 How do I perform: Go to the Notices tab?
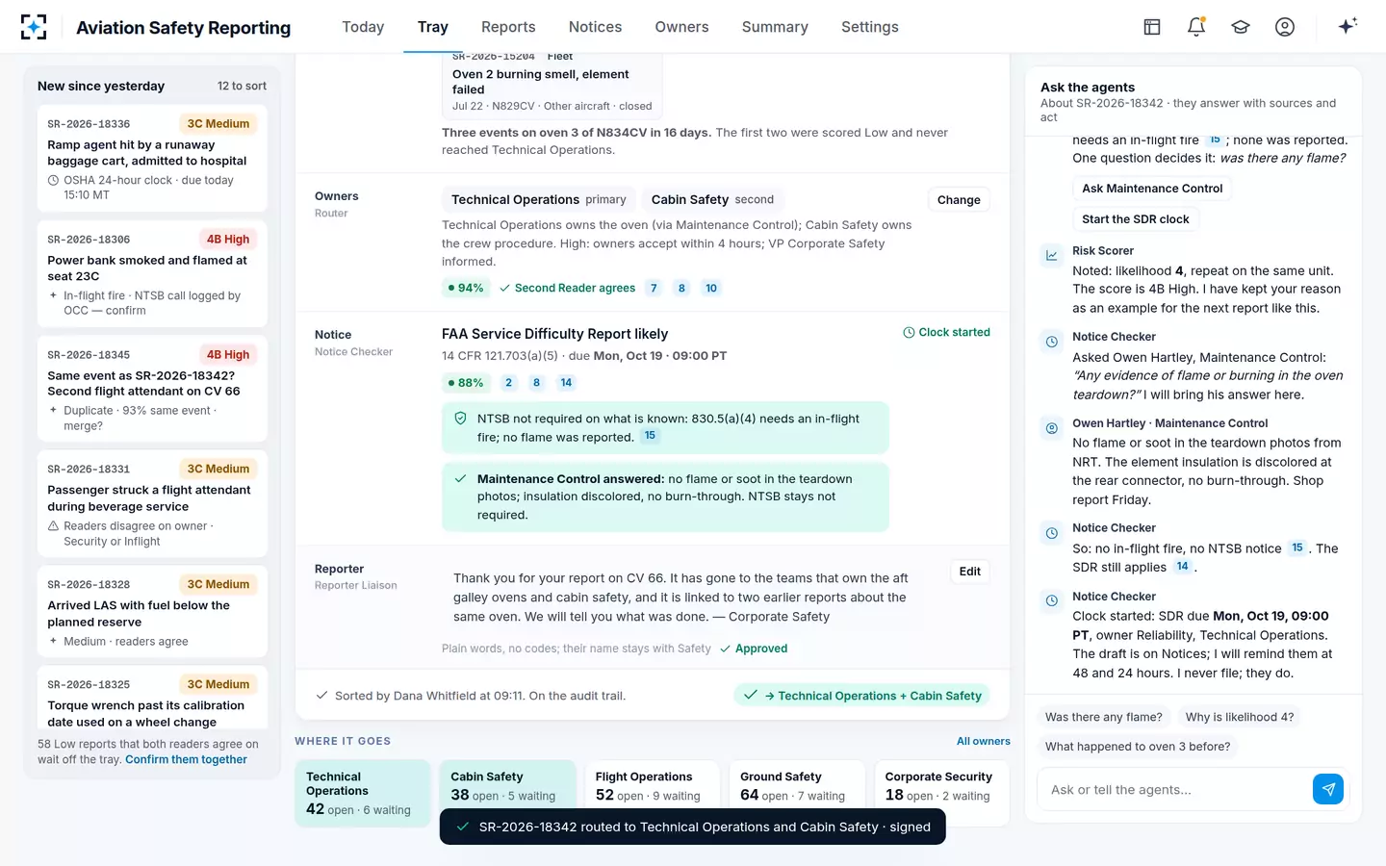point(595,27)
